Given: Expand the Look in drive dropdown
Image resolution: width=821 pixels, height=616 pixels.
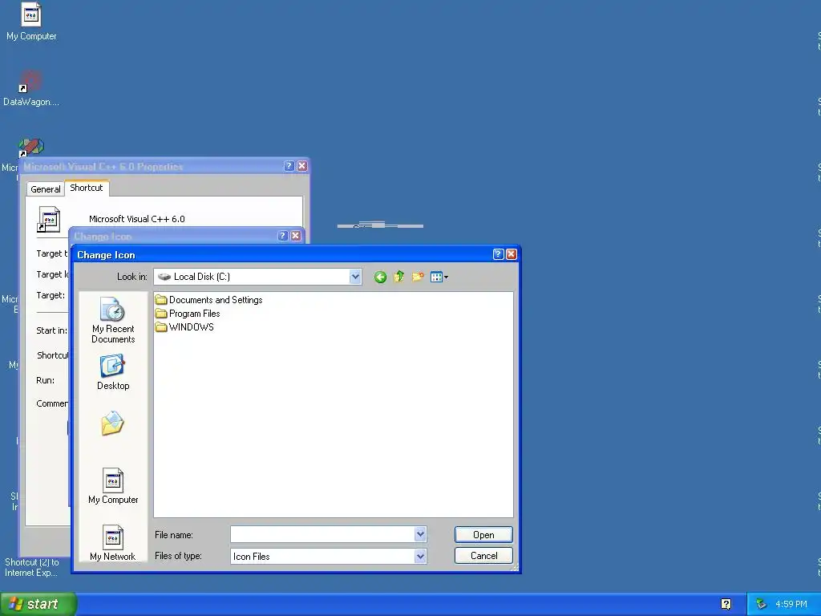Looking at the screenshot, I should (x=355, y=277).
